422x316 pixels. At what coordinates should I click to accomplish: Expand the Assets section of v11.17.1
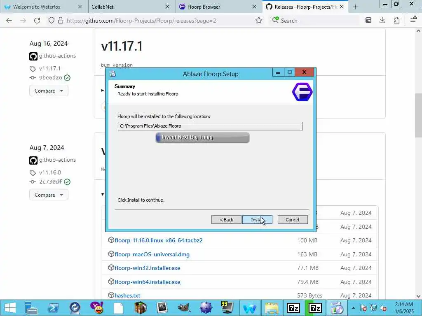tap(103, 90)
